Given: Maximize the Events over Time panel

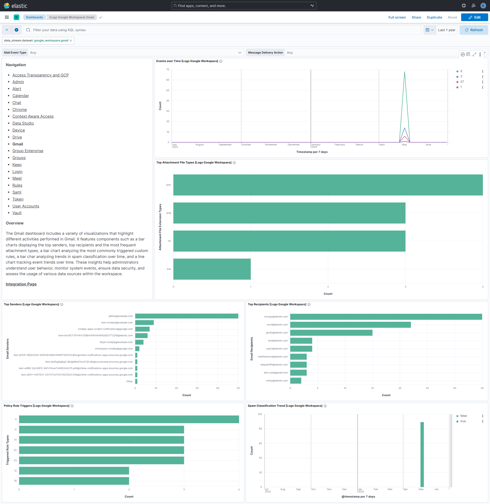Looking at the screenshot, I should tap(474, 54).
